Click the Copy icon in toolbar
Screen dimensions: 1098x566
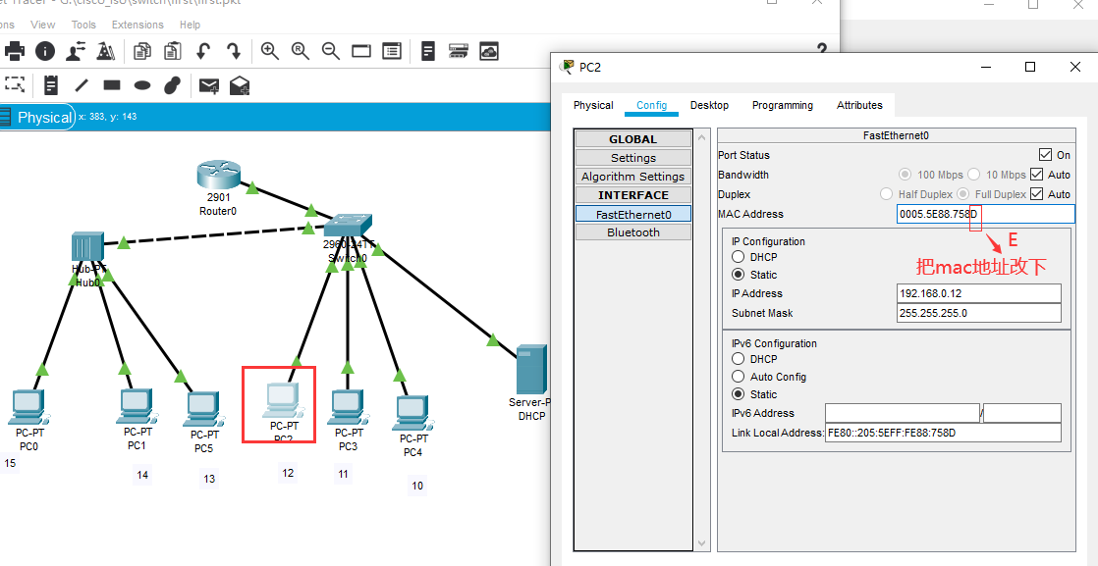tap(142, 50)
